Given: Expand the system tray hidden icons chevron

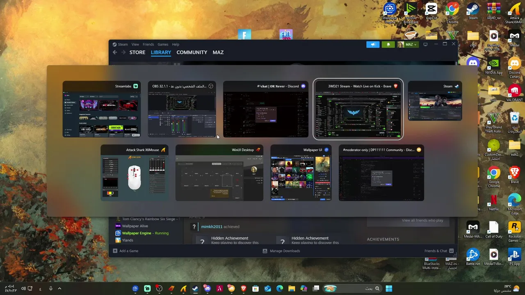Looking at the screenshot, I should pyautogui.click(x=59, y=288).
